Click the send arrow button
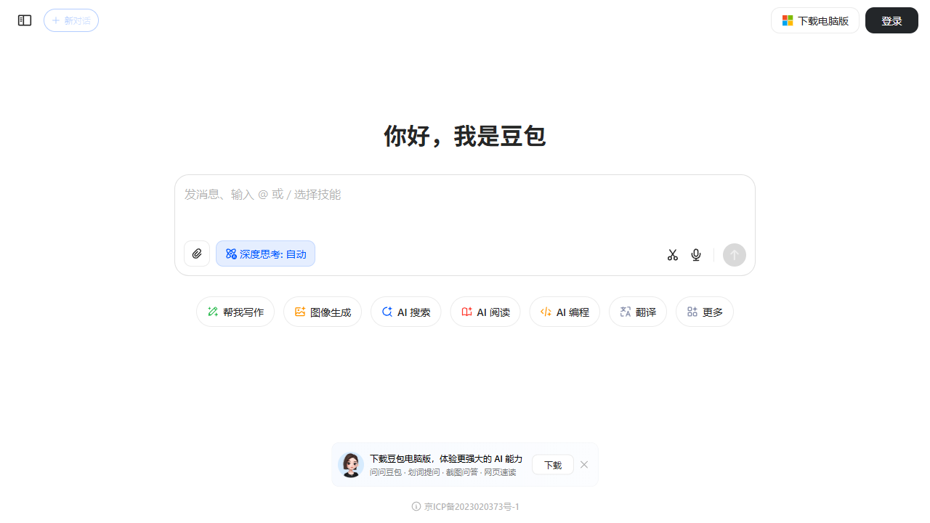 734,255
